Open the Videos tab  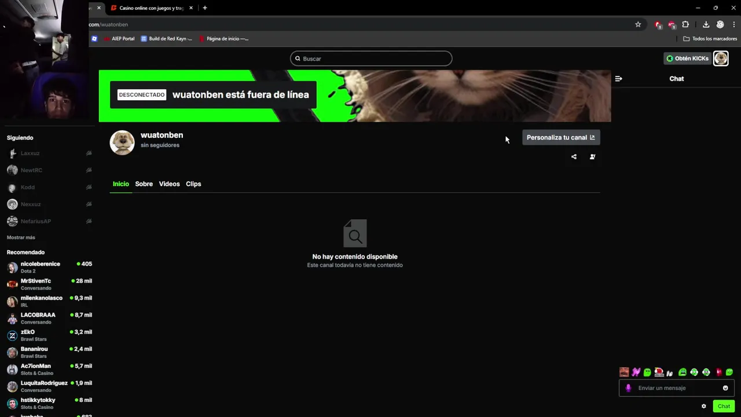[x=169, y=184]
